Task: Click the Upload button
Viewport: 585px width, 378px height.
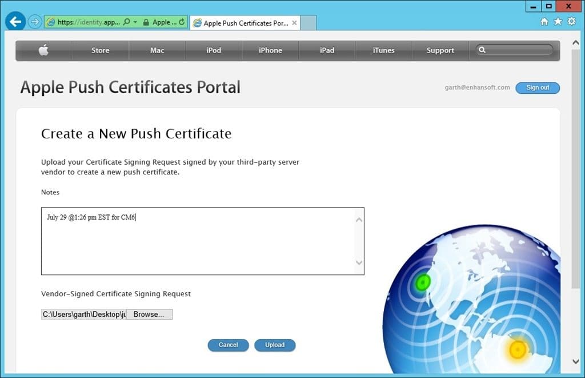Action: pyautogui.click(x=275, y=345)
